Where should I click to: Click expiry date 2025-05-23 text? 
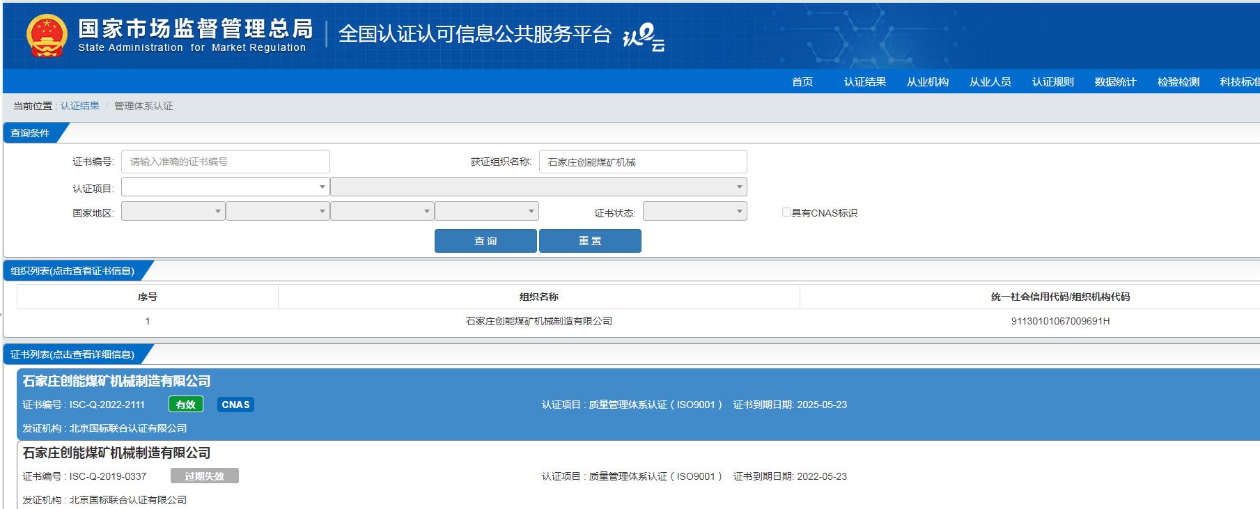point(822,405)
